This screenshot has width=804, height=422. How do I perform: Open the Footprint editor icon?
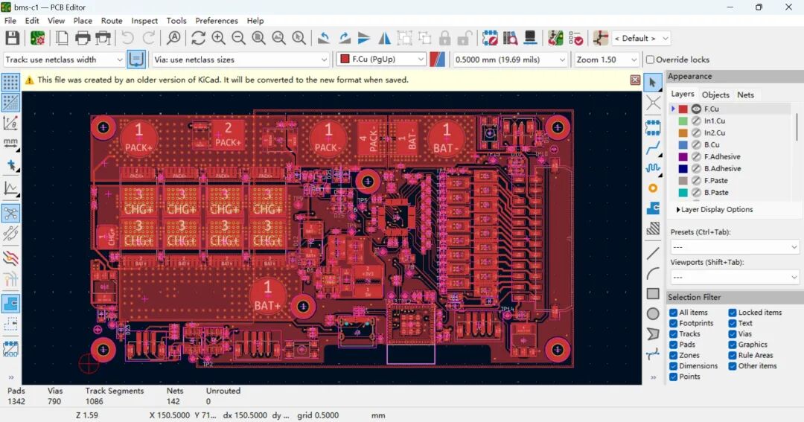click(x=490, y=39)
